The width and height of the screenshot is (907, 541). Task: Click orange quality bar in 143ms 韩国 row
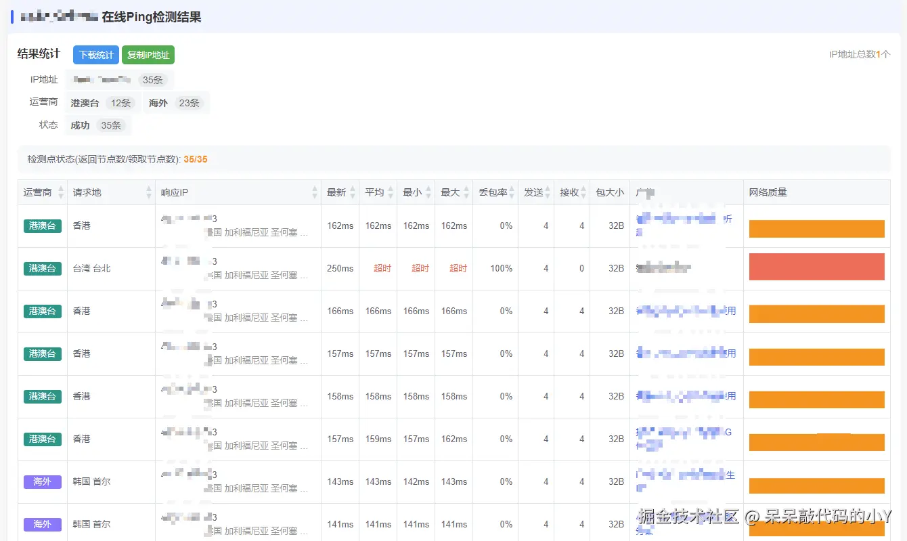click(817, 485)
